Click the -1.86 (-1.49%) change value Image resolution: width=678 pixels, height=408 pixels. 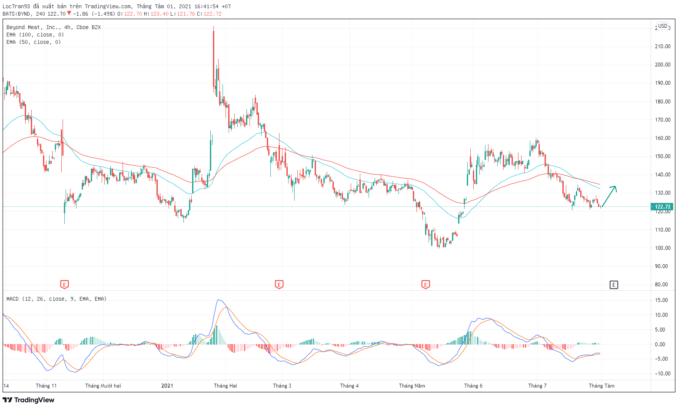[94, 14]
